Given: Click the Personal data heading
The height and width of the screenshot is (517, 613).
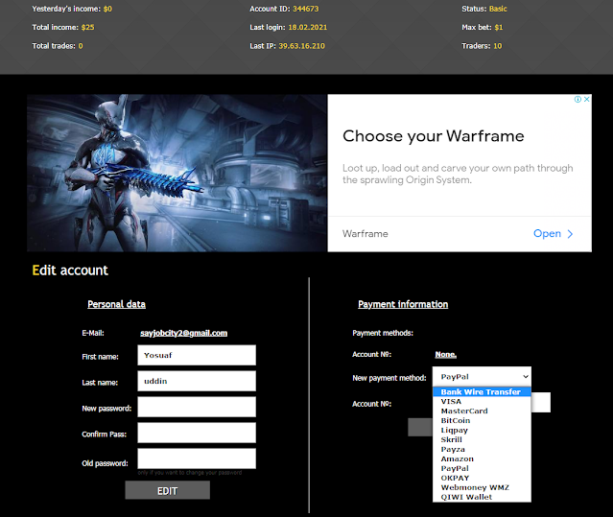Looking at the screenshot, I should (116, 304).
